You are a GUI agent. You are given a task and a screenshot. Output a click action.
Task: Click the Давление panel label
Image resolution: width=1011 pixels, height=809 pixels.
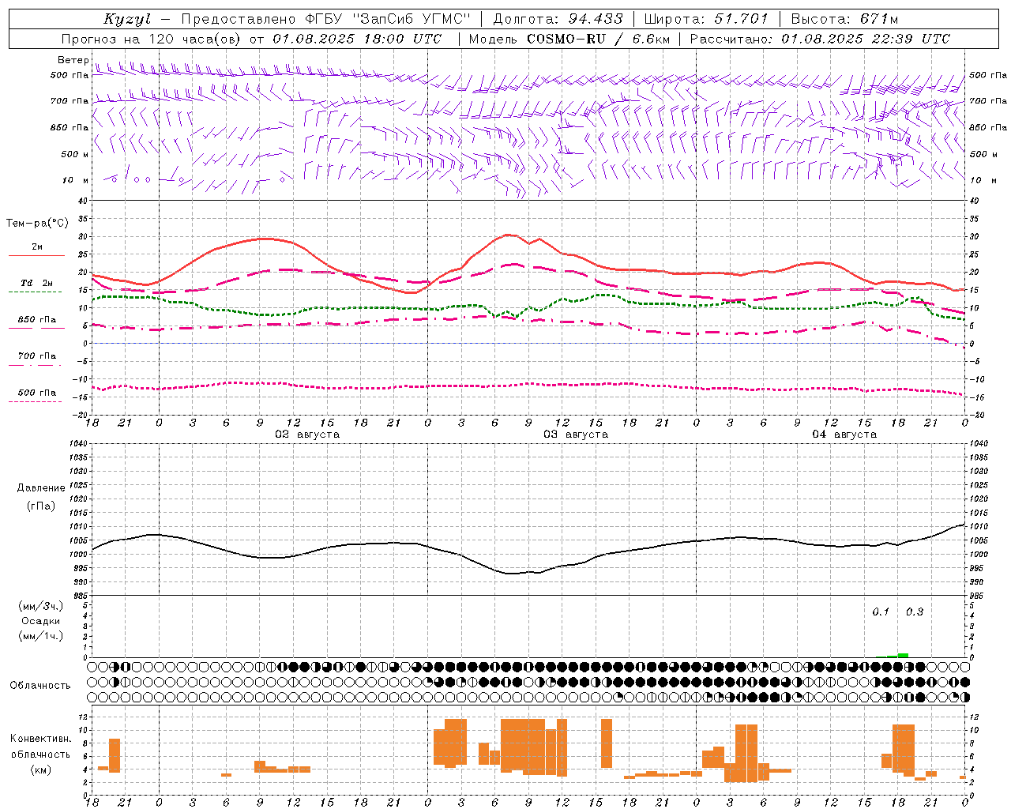coord(41,488)
